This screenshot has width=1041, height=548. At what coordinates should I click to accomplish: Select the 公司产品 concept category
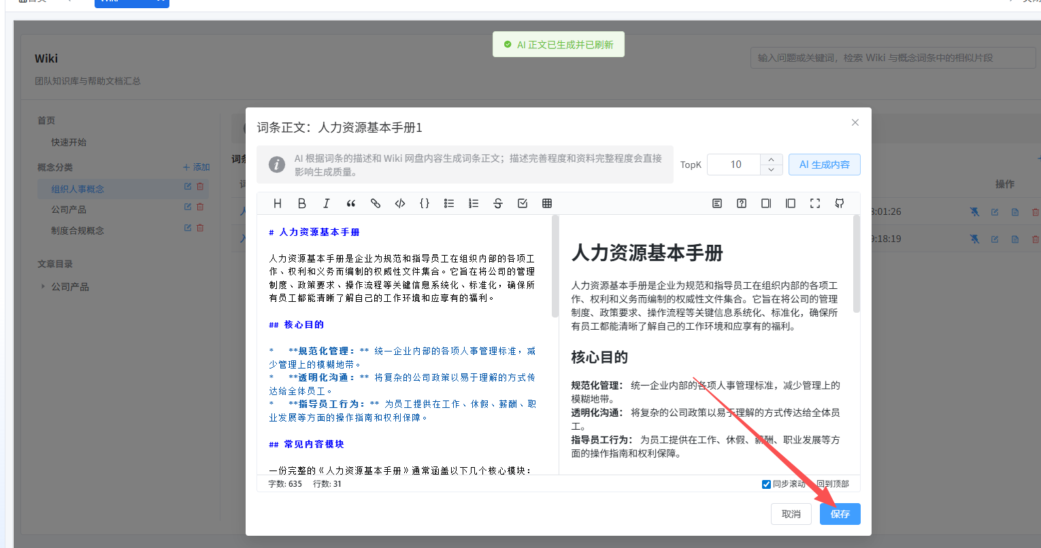[69, 209]
